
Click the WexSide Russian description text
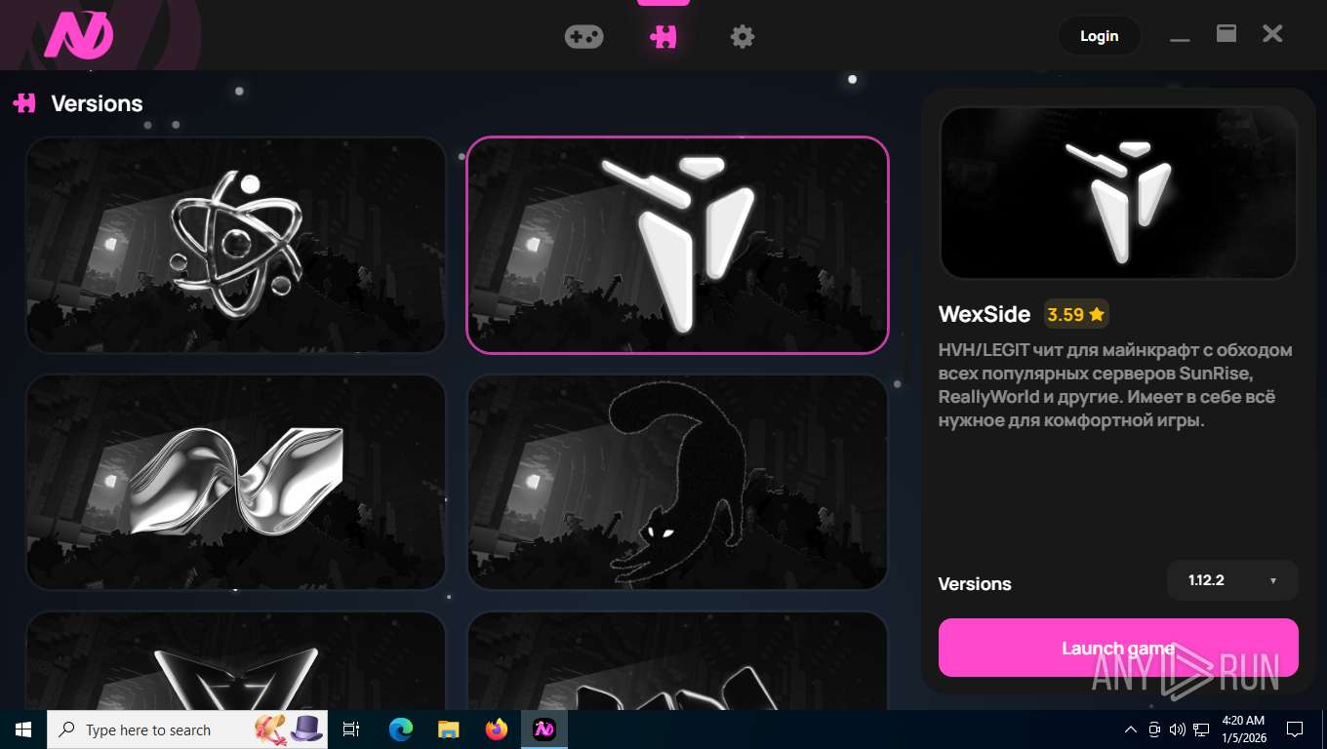pos(1115,385)
